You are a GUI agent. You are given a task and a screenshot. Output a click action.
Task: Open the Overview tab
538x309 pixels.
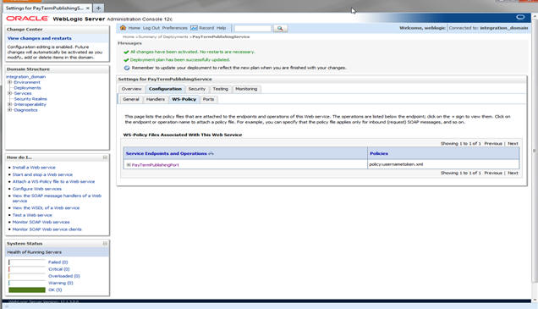click(x=131, y=89)
